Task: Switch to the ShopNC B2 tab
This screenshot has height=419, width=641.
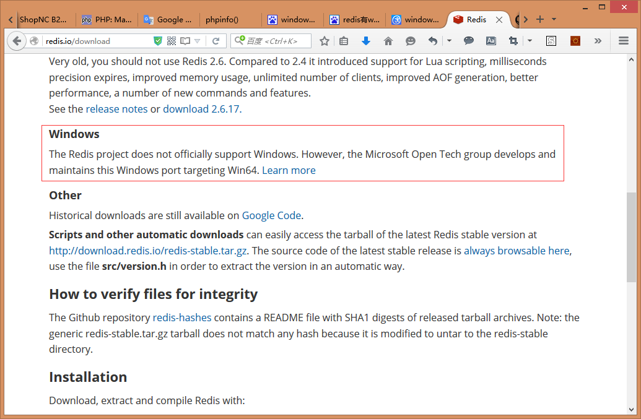Action: [42, 19]
